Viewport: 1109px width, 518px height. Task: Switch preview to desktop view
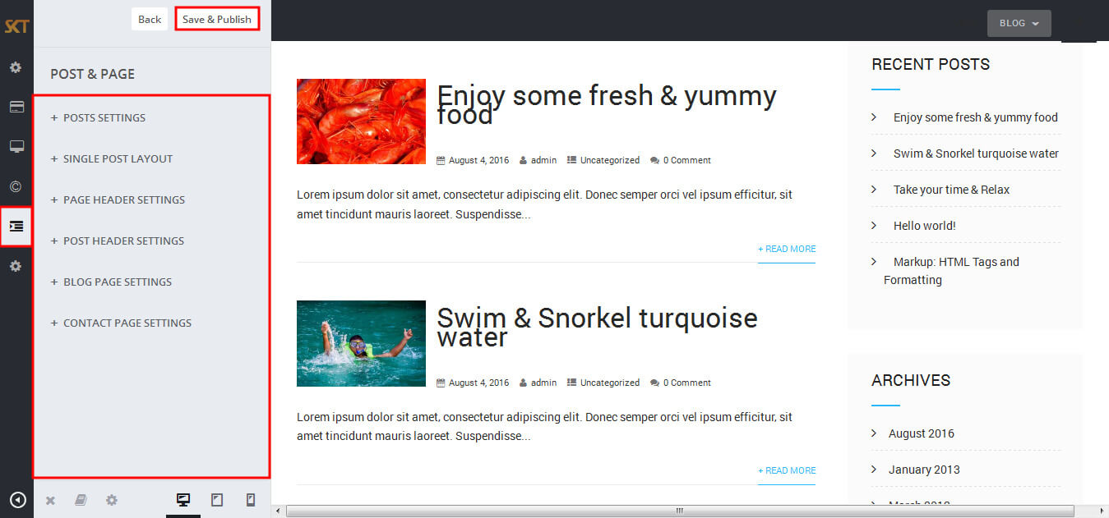pos(183,499)
